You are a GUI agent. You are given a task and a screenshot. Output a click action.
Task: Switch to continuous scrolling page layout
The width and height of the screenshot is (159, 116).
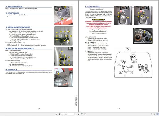(x=154, y=114)
